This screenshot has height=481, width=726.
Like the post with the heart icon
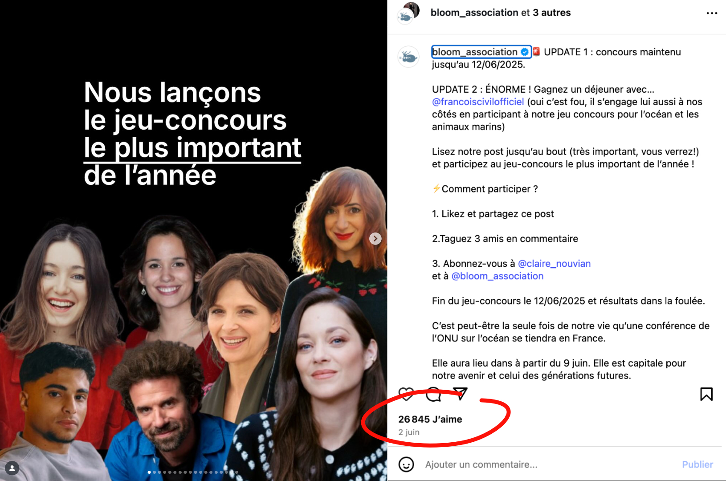(406, 394)
